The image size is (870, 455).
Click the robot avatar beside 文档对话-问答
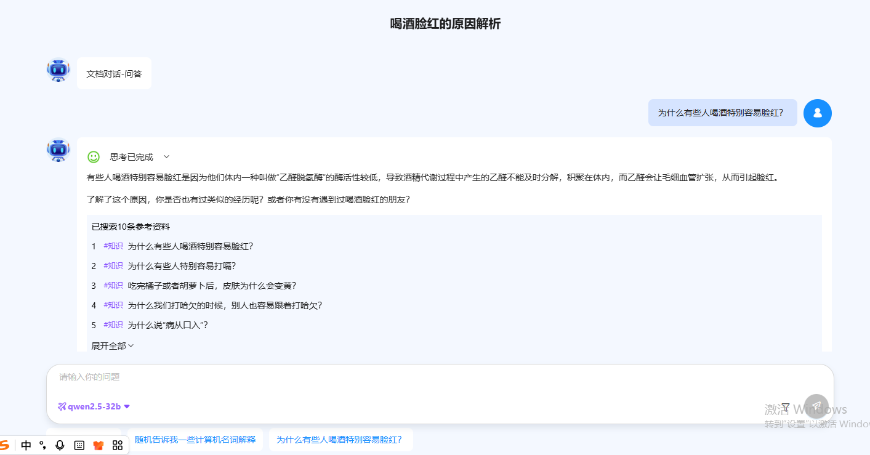[58, 71]
